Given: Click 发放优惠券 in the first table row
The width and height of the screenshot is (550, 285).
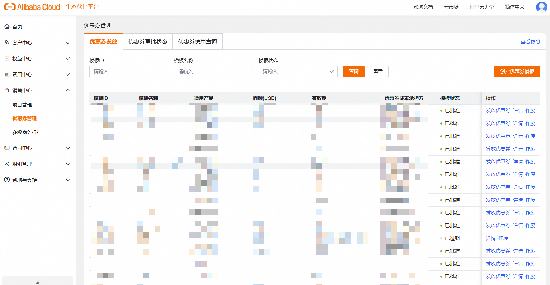Looking at the screenshot, I should [498, 111].
